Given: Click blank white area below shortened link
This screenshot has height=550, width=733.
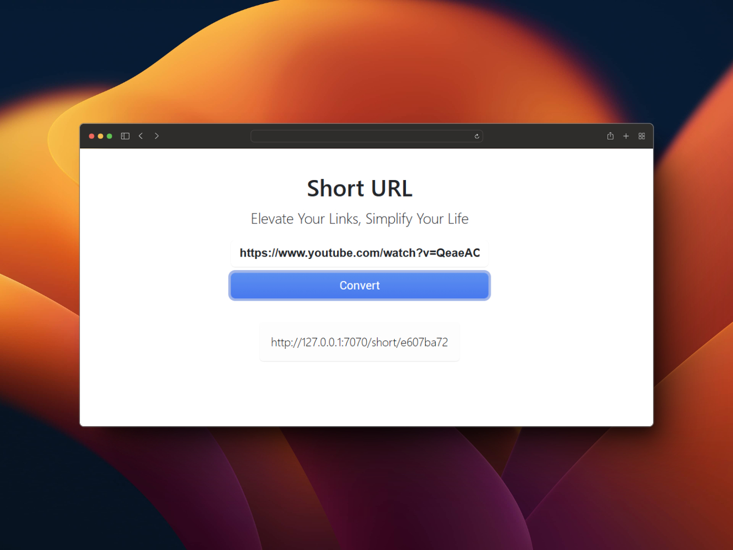Looking at the screenshot, I should point(359,394).
